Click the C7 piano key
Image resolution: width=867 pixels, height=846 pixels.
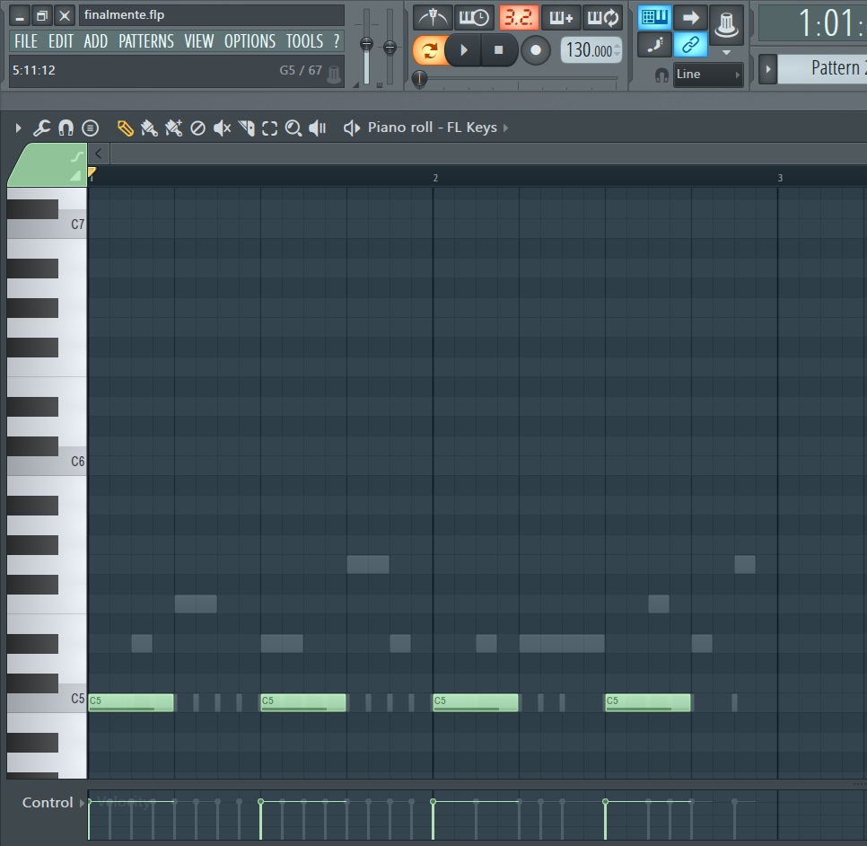[47, 225]
